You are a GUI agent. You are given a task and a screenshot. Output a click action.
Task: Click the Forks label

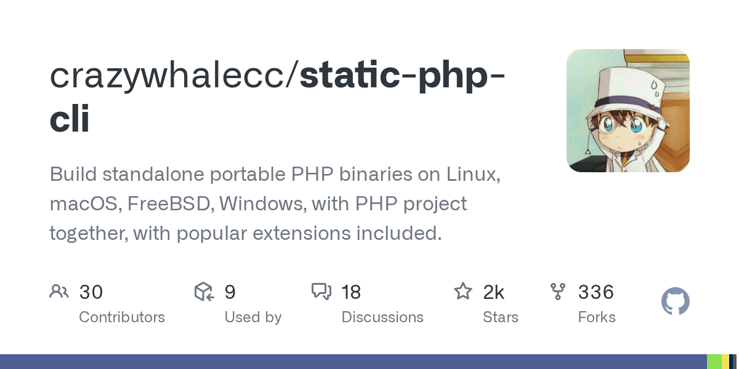pos(596,317)
